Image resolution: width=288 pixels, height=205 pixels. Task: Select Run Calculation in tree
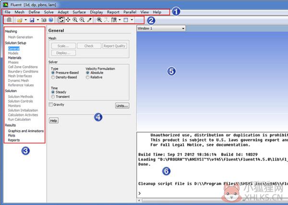coord(19,120)
